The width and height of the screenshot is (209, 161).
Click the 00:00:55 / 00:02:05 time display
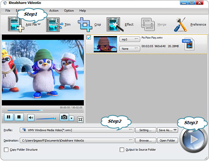click(x=71, y=107)
